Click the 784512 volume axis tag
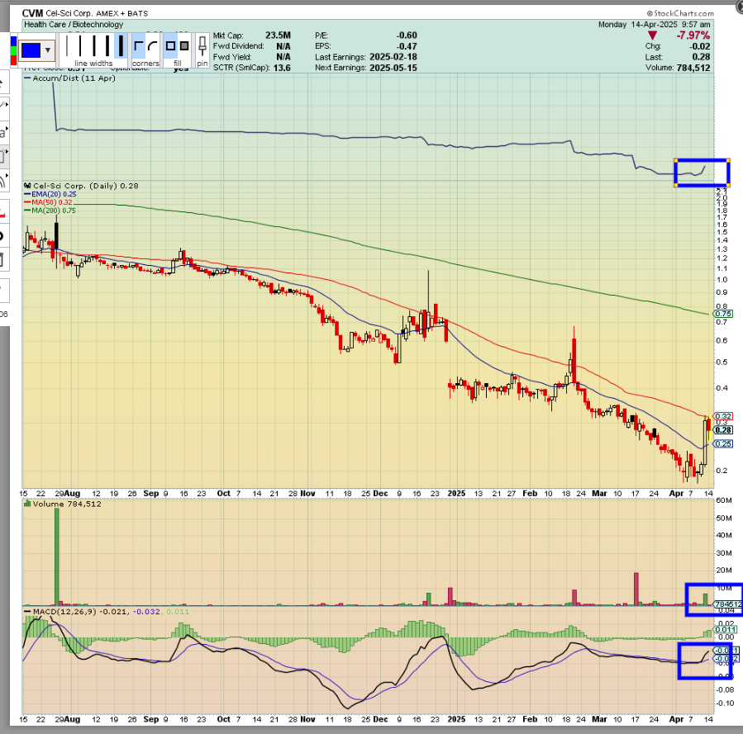The height and width of the screenshot is (734, 743). pos(728,604)
